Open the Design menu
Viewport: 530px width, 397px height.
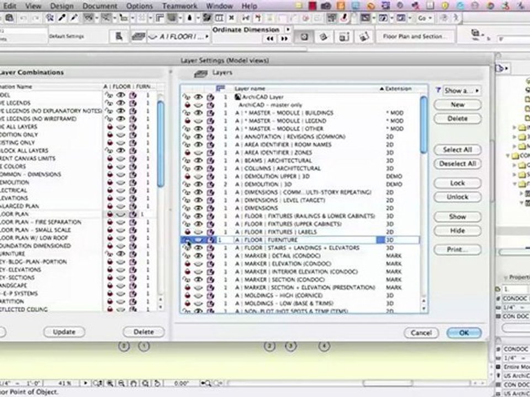[x=62, y=6]
